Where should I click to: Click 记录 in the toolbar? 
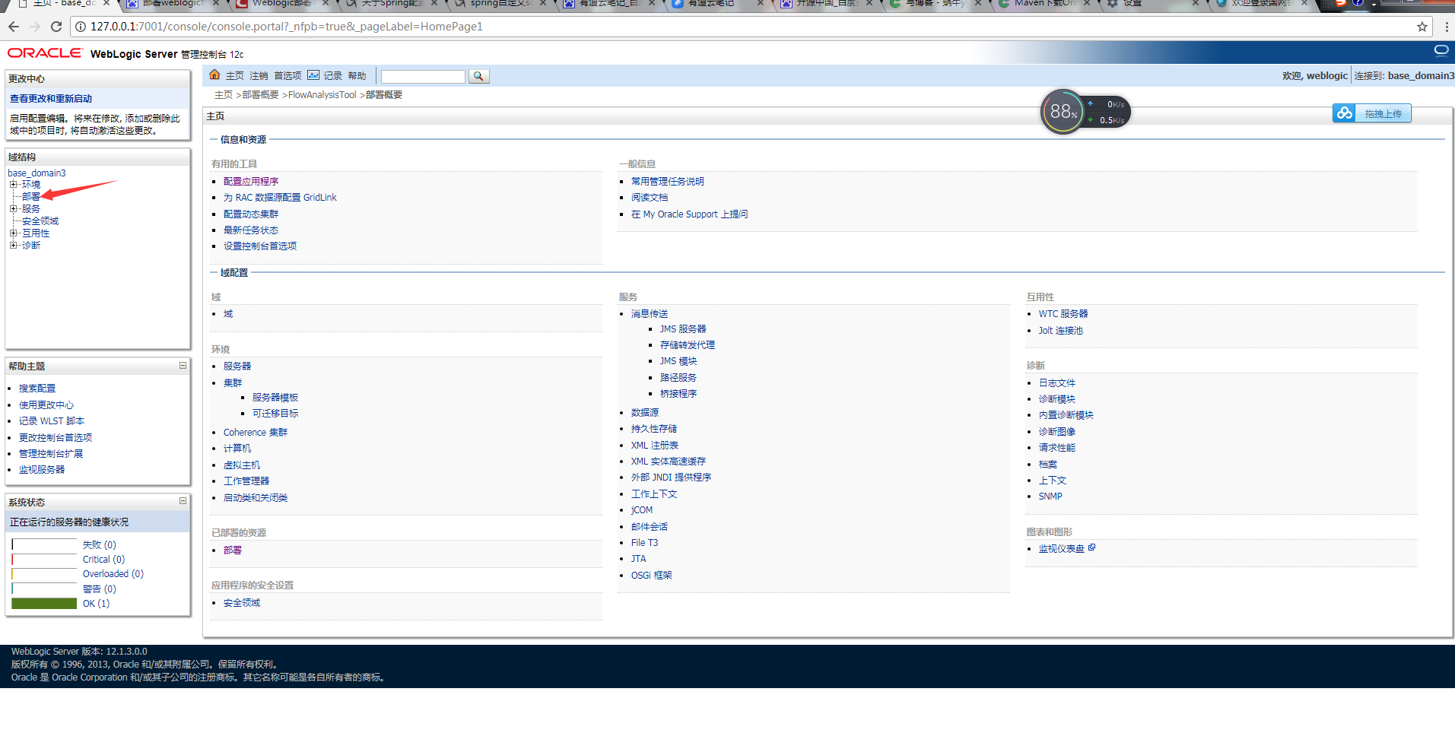[x=333, y=76]
